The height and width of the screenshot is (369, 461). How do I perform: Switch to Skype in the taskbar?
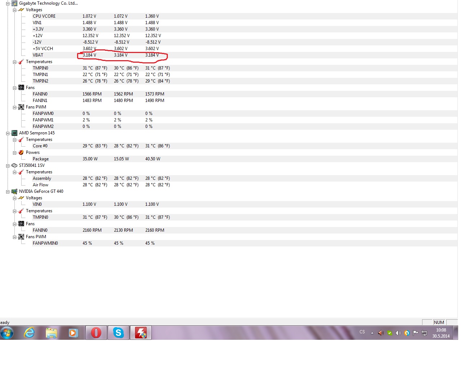point(118,333)
